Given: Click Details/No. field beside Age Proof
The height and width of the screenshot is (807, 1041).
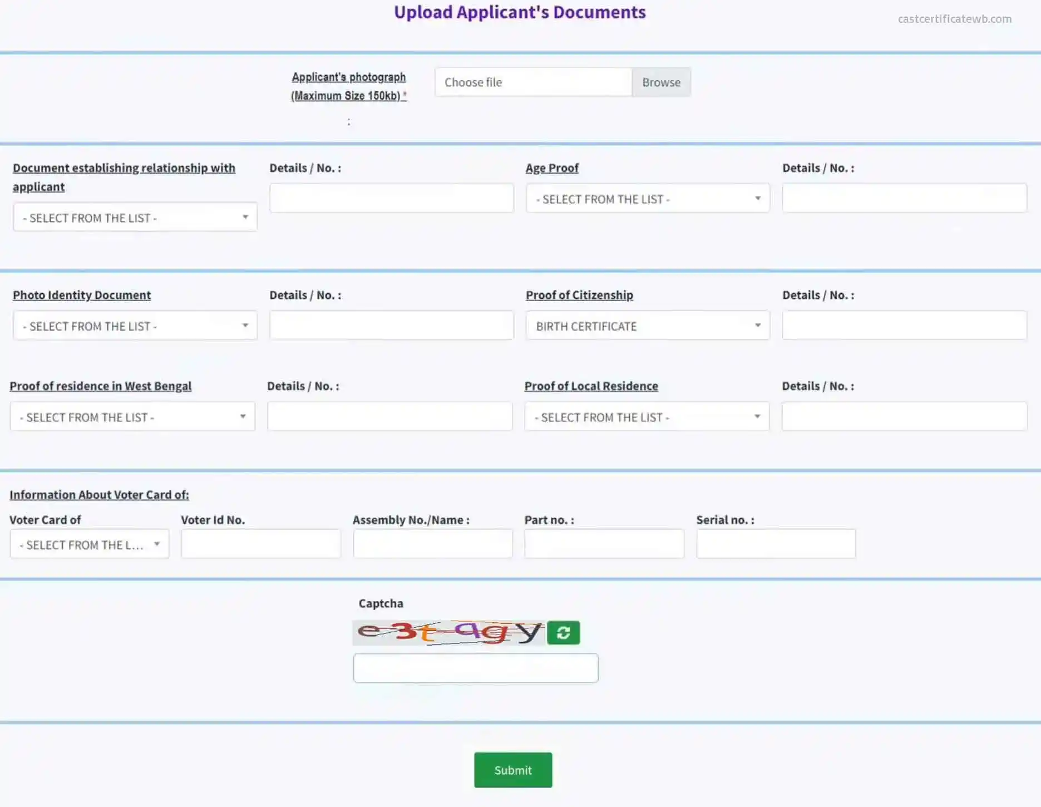Looking at the screenshot, I should pyautogui.click(x=904, y=198).
